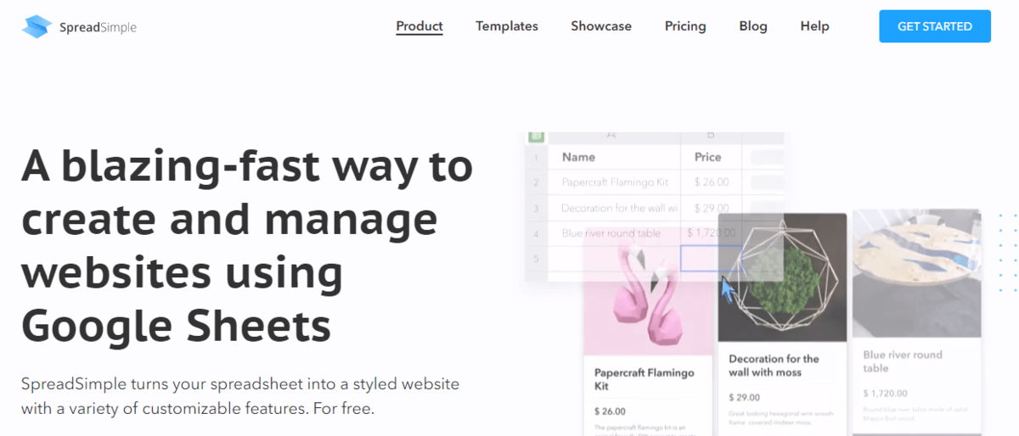
Task: Click the $ 29.00 price on moss card
Action: click(x=744, y=397)
